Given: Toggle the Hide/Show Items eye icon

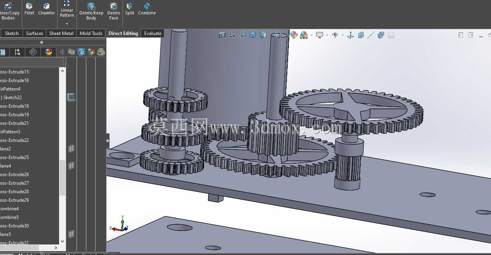Looking at the screenshot, I should 335,35.
